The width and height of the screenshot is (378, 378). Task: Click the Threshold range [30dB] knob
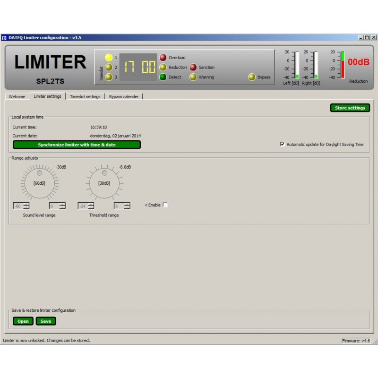[x=104, y=183]
